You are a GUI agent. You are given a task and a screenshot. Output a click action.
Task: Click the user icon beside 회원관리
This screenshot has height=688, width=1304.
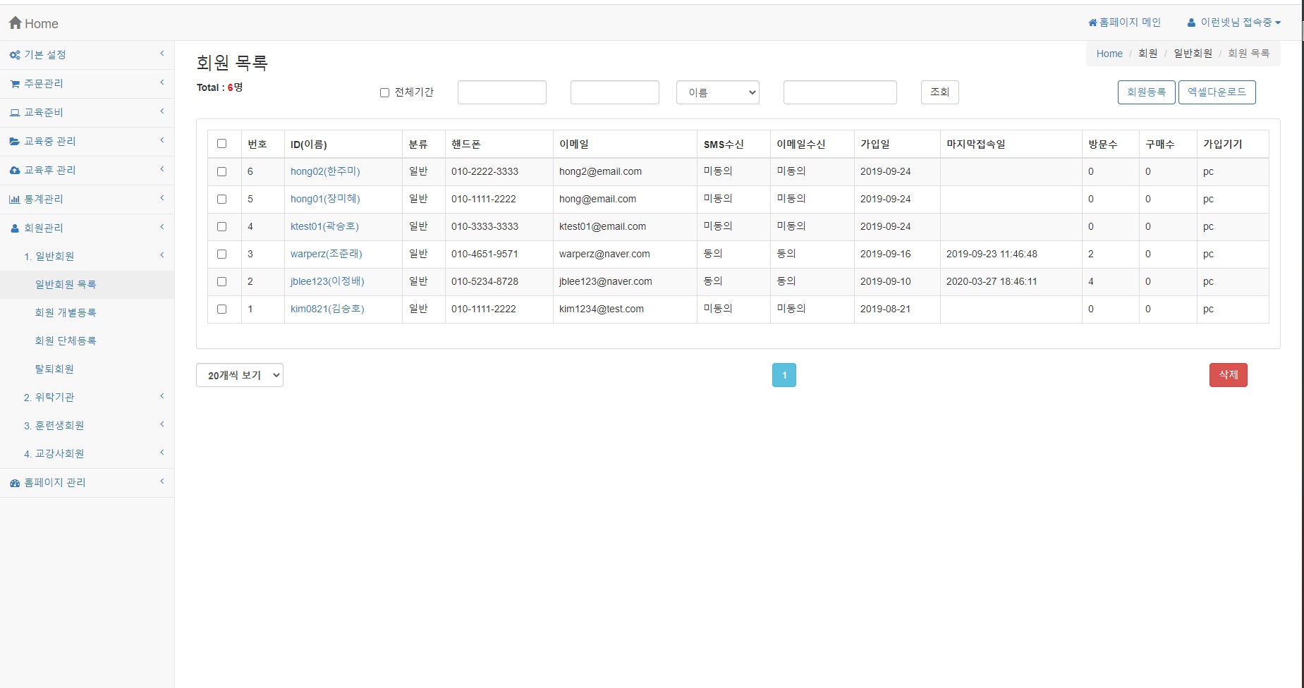pyautogui.click(x=15, y=228)
